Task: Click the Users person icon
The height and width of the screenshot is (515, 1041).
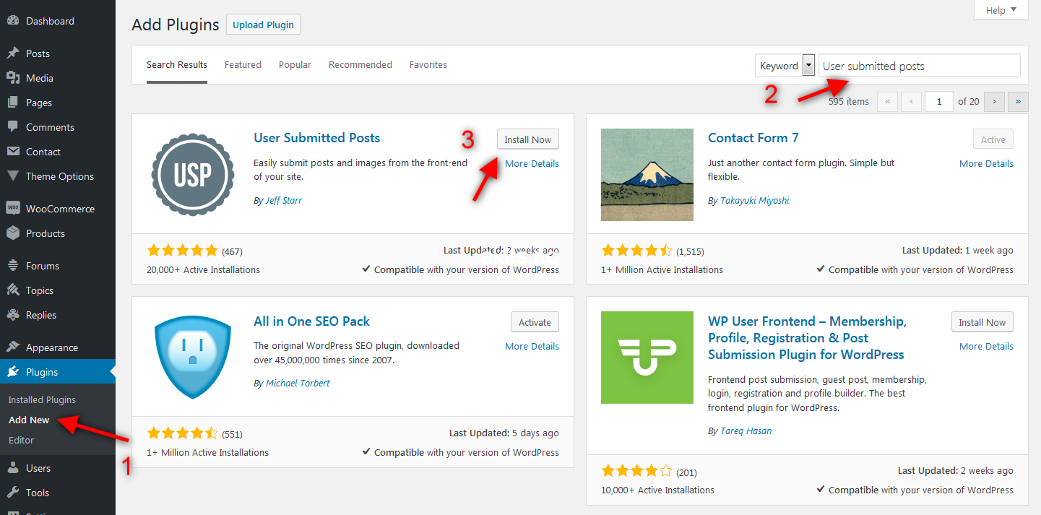Action: (12, 468)
